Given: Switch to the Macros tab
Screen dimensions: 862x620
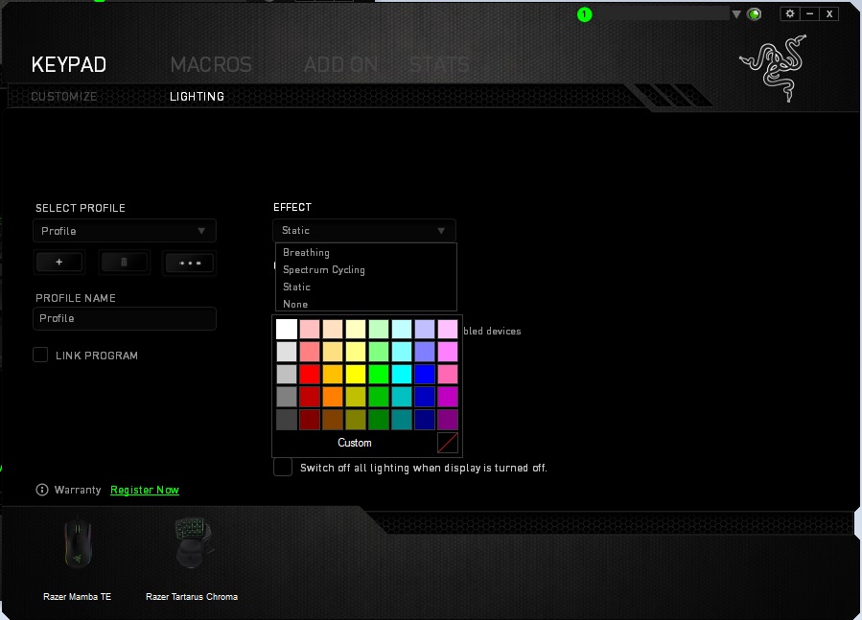Looking at the screenshot, I should click(x=211, y=65).
